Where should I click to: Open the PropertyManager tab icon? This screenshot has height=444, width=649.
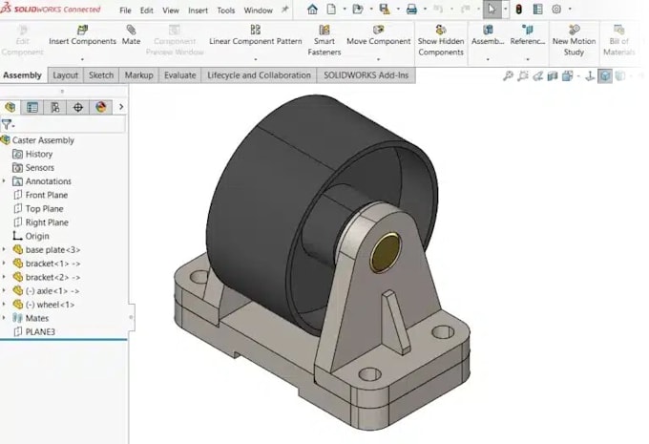click(x=32, y=107)
